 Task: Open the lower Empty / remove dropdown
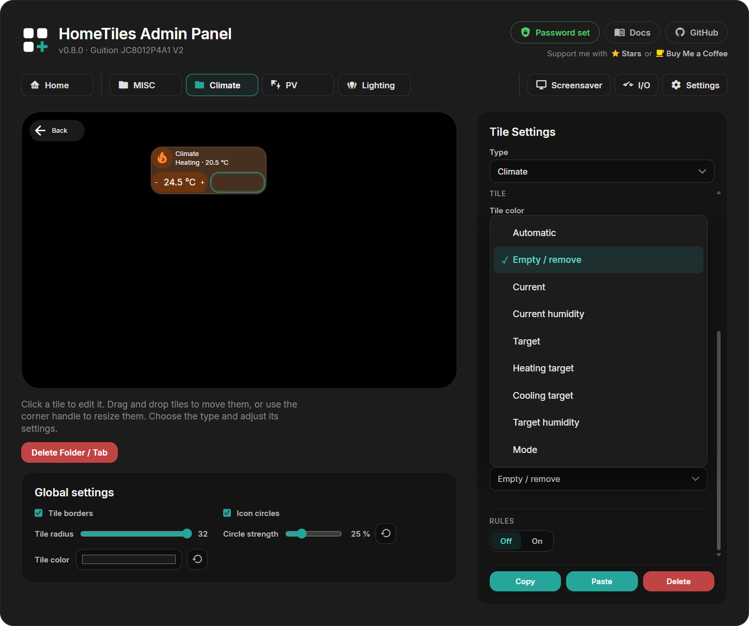pyautogui.click(x=598, y=479)
